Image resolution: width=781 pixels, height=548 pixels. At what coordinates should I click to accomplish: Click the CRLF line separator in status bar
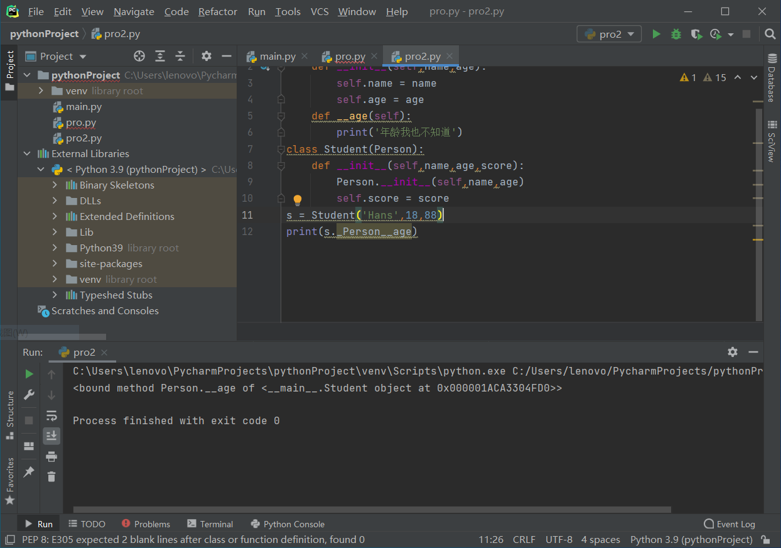tap(524, 539)
